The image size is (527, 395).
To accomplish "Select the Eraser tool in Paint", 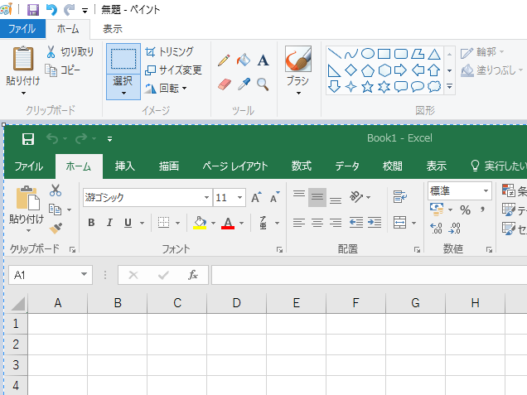I will click(223, 84).
